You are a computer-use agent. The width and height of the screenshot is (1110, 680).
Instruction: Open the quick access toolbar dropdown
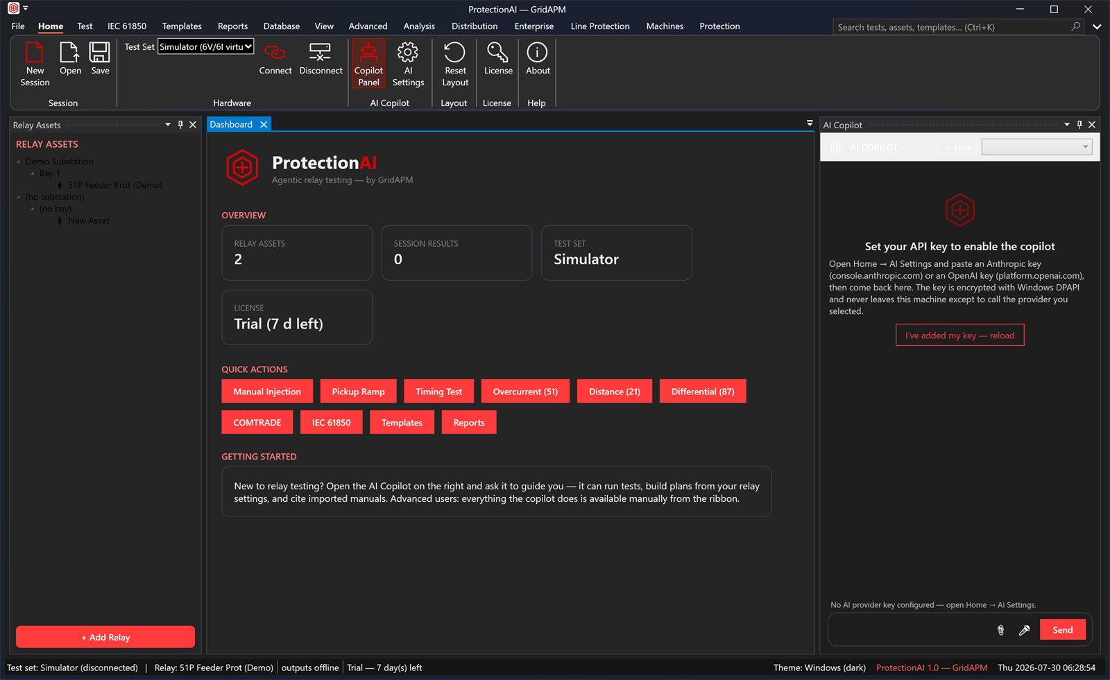[x=26, y=8]
